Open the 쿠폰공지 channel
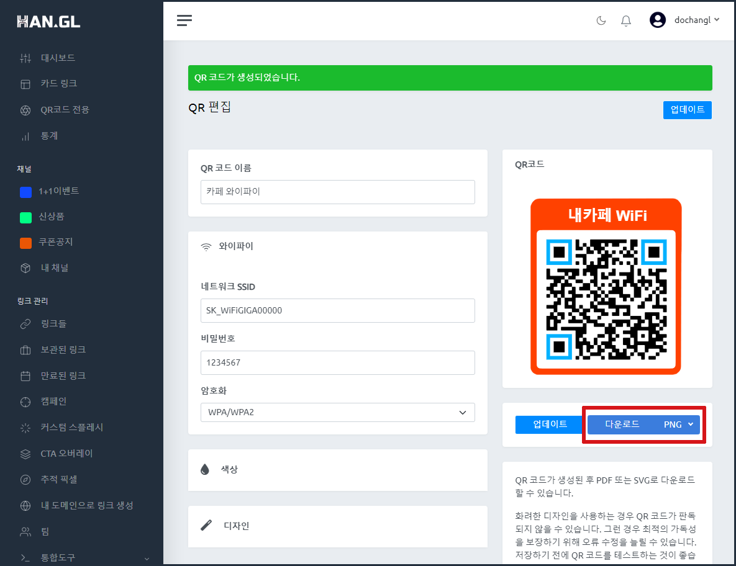Image resolution: width=736 pixels, height=566 pixels. (x=55, y=241)
